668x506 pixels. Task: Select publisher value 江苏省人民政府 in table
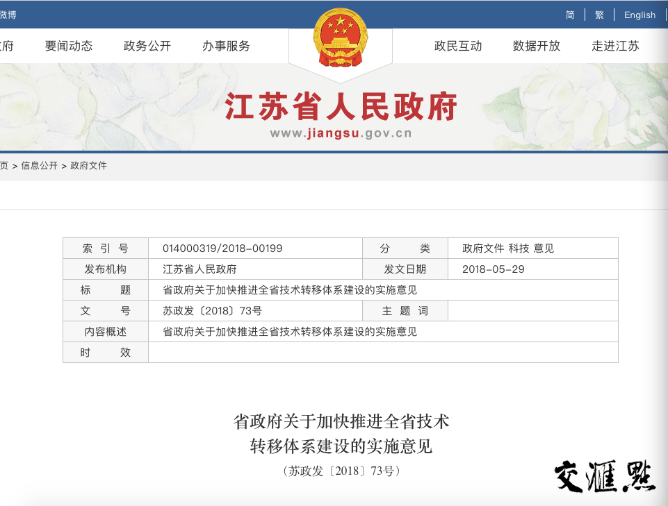pyautogui.click(x=199, y=269)
